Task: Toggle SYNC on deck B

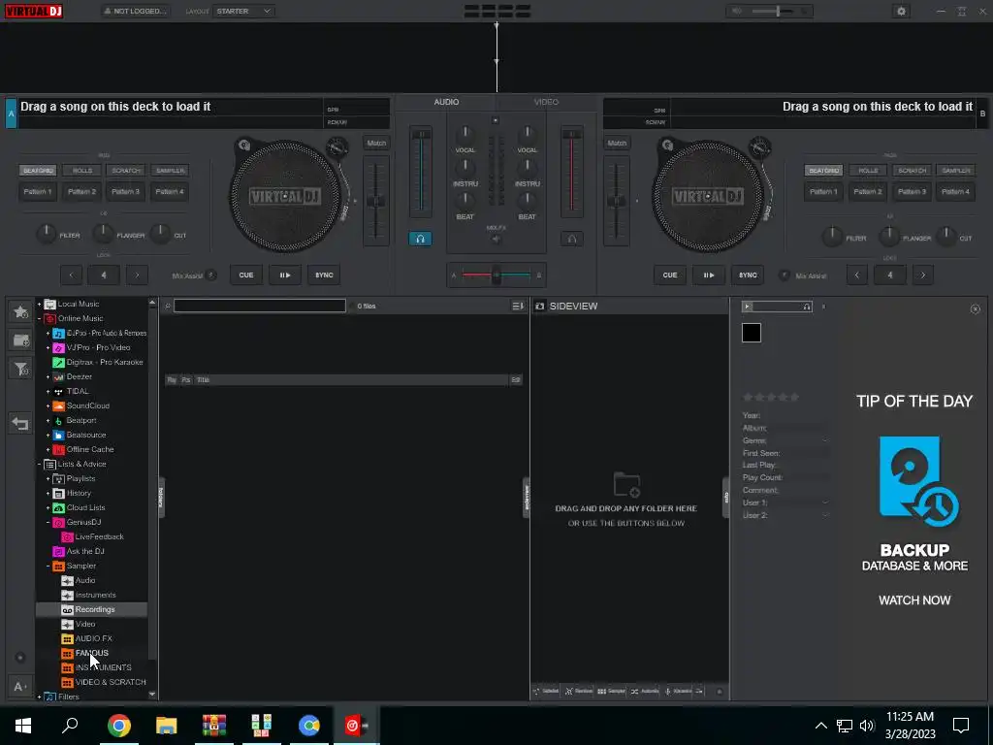Action: (748, 275)
